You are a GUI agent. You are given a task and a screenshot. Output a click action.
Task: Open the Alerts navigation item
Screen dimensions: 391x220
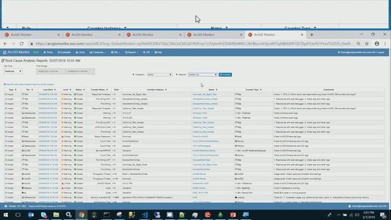coord(80,53)
